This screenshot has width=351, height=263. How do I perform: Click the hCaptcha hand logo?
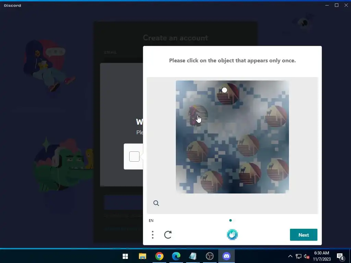232,235
